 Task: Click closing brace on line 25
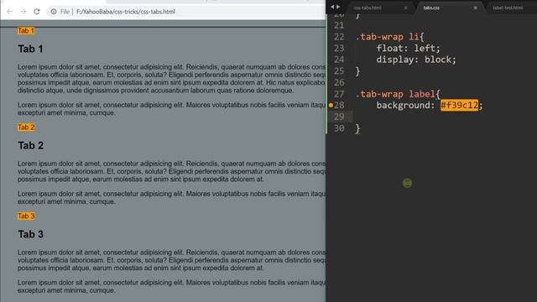tap(357, 71)
